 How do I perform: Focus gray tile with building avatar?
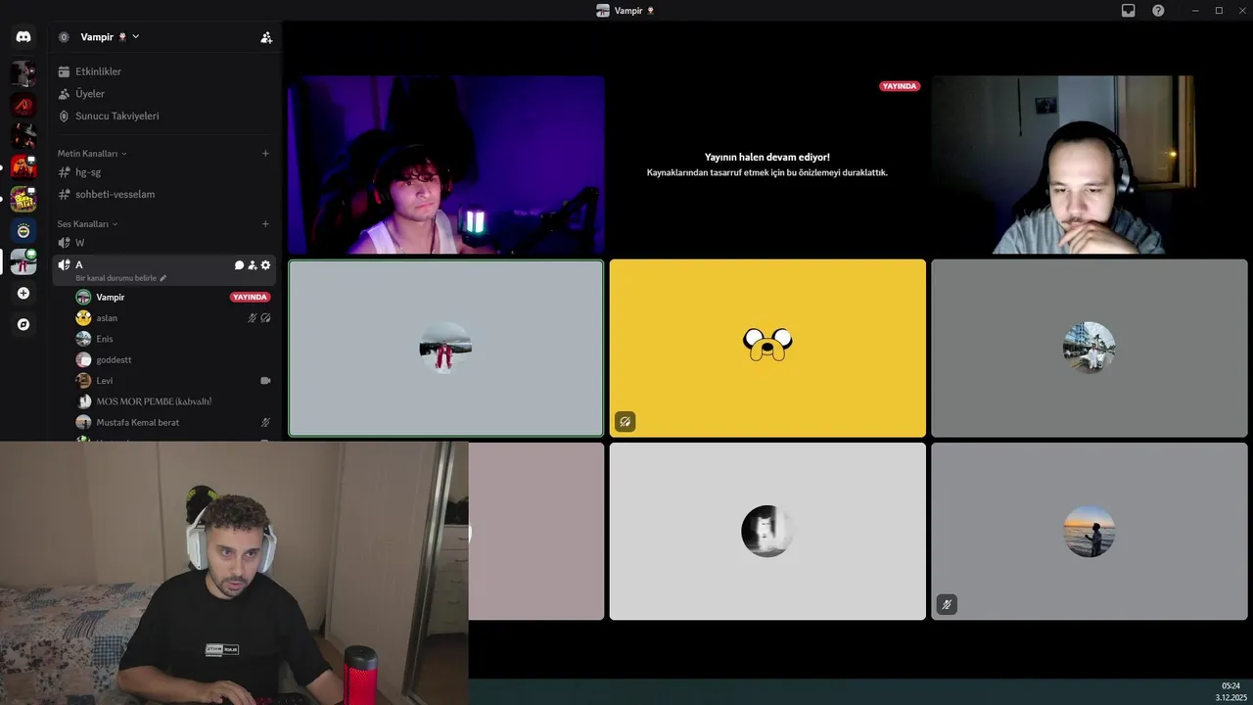click(1089, 349)
